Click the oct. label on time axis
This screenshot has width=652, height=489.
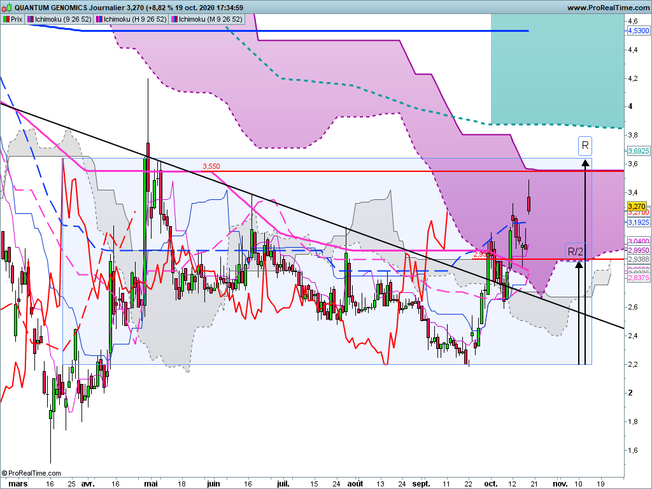(491, 484)
